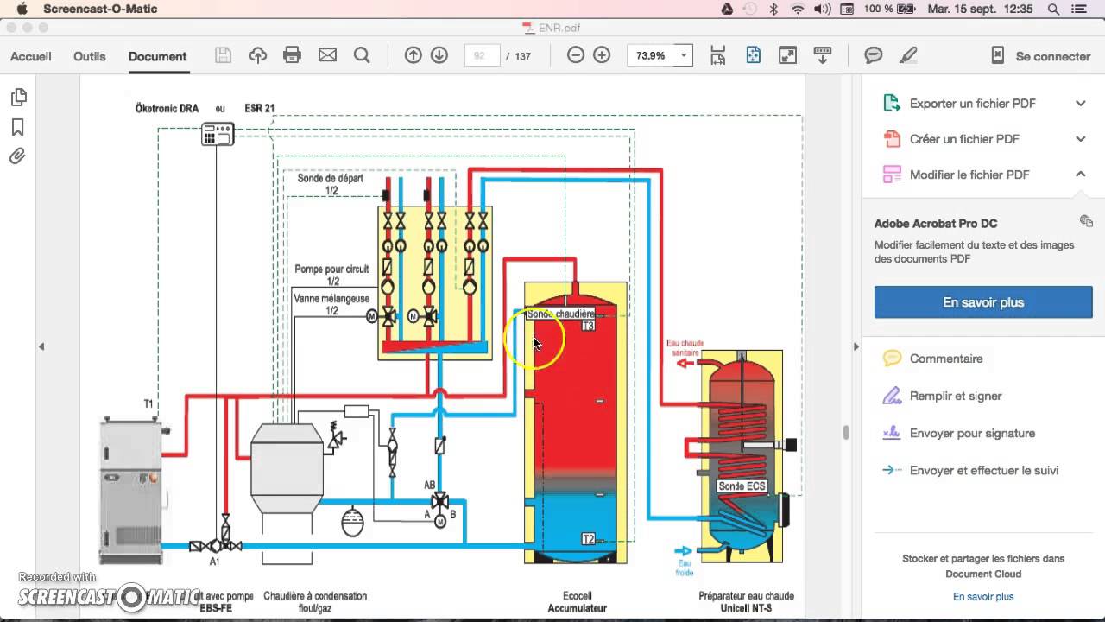The image size is (1105, 622).
Task: Click Modifier le fichier PDF label
Action: (x=969, y=175)
